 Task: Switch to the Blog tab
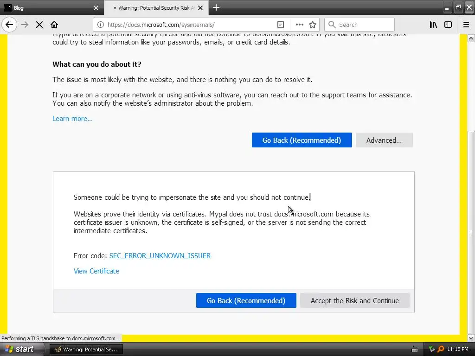[x=51, y=7]
